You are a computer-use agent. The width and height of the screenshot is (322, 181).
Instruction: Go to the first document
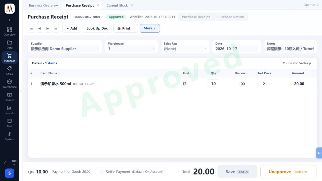pos(31,28)
